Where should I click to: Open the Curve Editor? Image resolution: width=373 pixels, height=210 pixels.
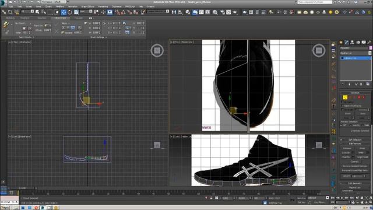pos(201,12)
